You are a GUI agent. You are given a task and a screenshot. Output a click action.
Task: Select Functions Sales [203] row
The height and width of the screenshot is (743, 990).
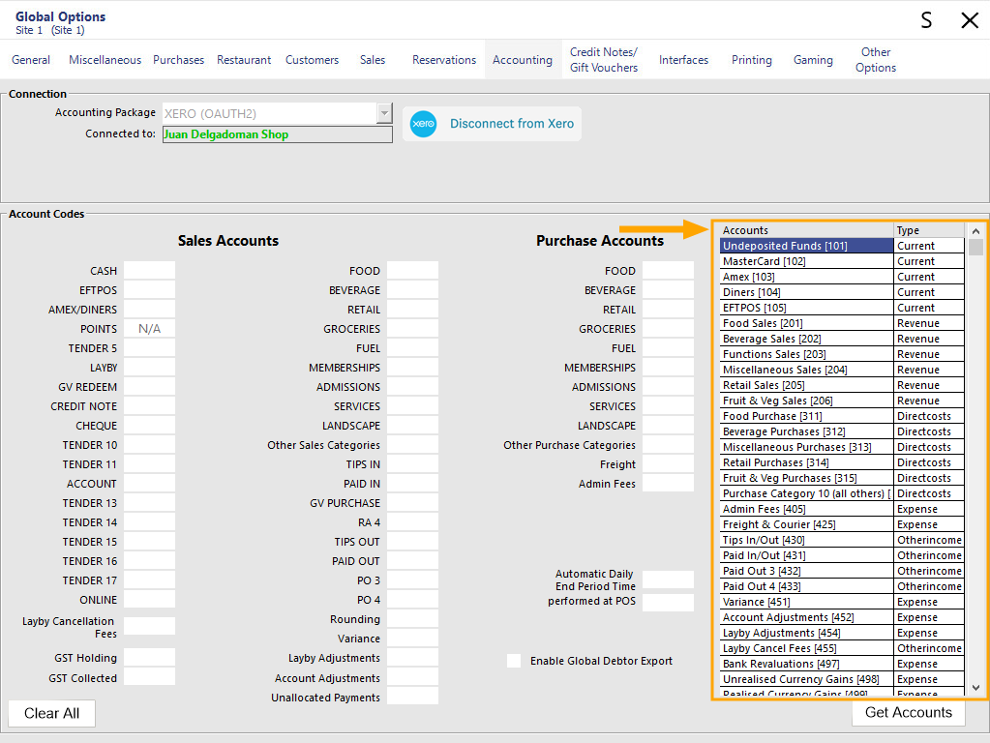tap(842, 354)
